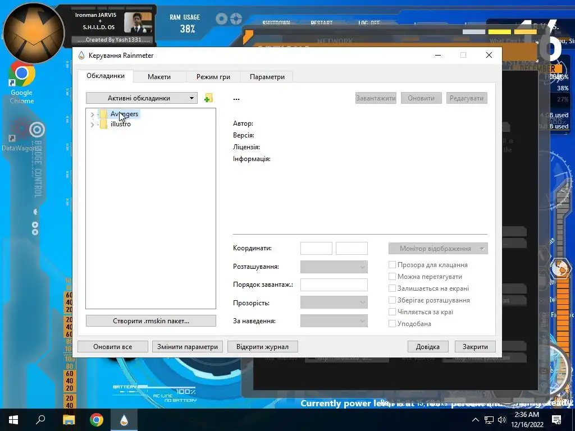
Task: Click the second 'Координати' input field
Action: pos(352,248)
